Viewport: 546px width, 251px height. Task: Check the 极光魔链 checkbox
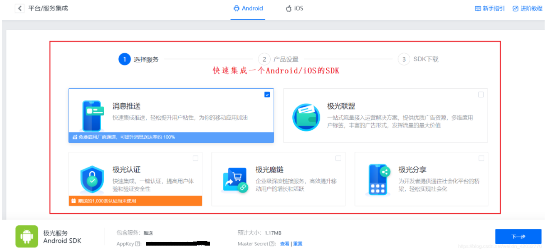pyautogui.click(x=338, y=158)
